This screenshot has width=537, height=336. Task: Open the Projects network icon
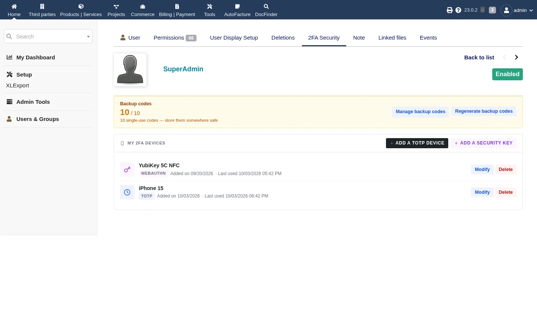click(x=116, y=6)
